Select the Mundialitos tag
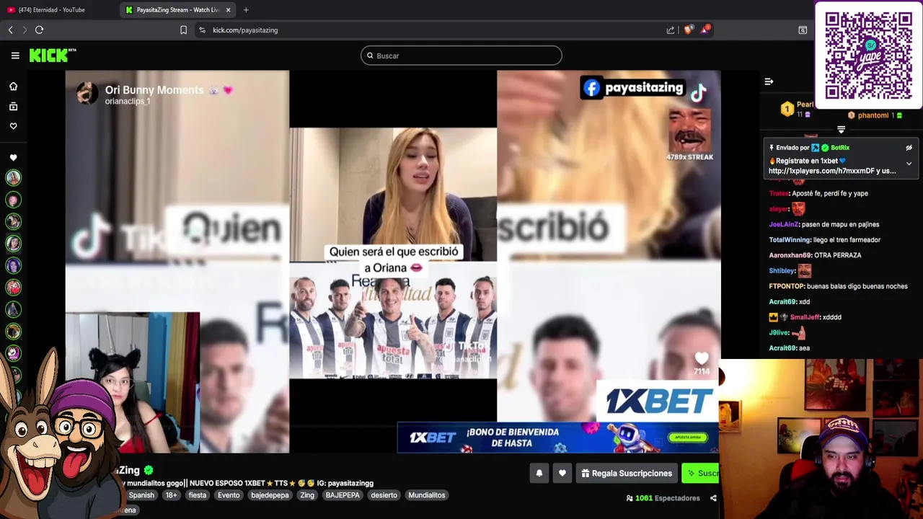Viewport: 923px width, 519px height. 427,495
